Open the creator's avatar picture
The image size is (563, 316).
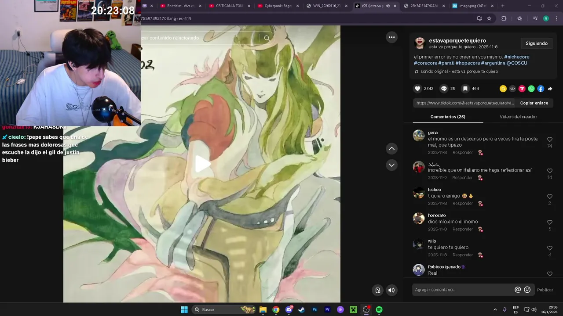pyautogui.click(x=420, y=43)
